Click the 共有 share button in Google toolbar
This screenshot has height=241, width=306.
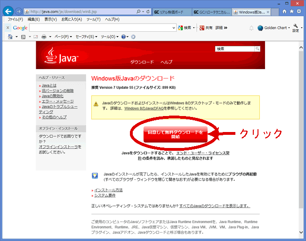pyautogui.click(x=206, y=28)
